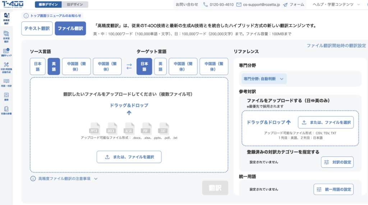Open the 用語・対訳 sidebar icon
This screenshot has width=368, height=205.
tap(6, 83)
